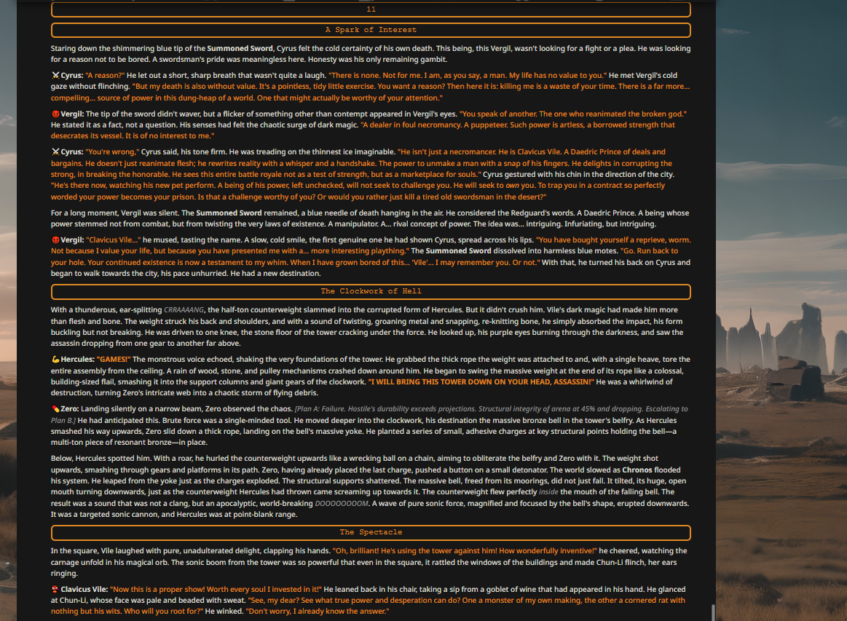Image resolution: width=847 pixels, height=621 pixels.
Task: Click the red demon icon before Vergil: "Clavicus Vile..."
Action: pos(55,240)
